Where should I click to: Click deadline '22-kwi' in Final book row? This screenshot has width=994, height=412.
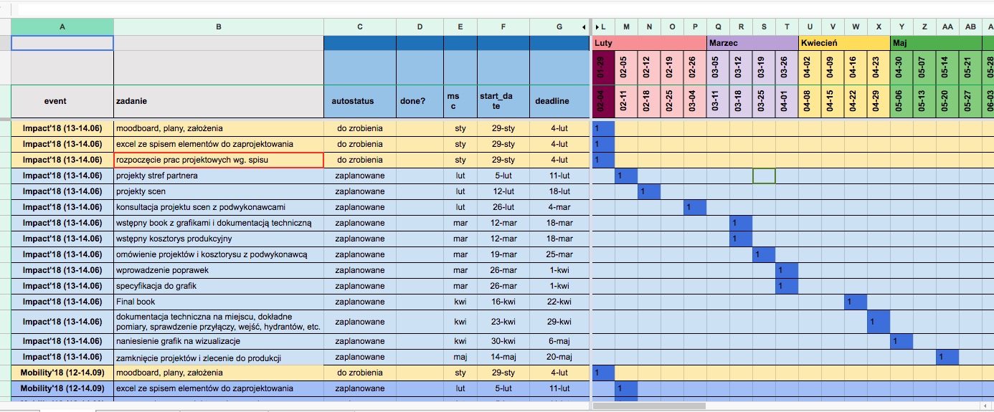tap(559, 302)
